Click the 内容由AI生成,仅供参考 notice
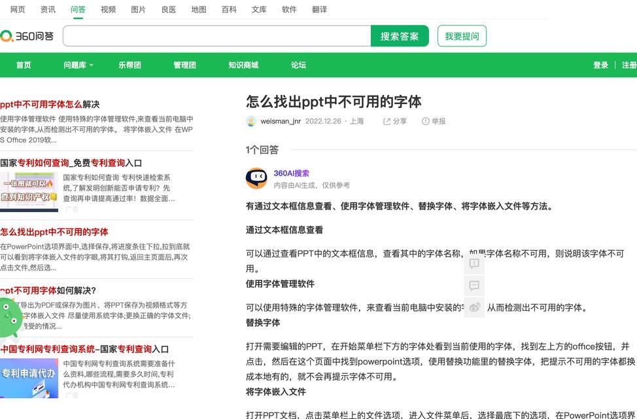637x419 pixels. click(x=311, y=185)
